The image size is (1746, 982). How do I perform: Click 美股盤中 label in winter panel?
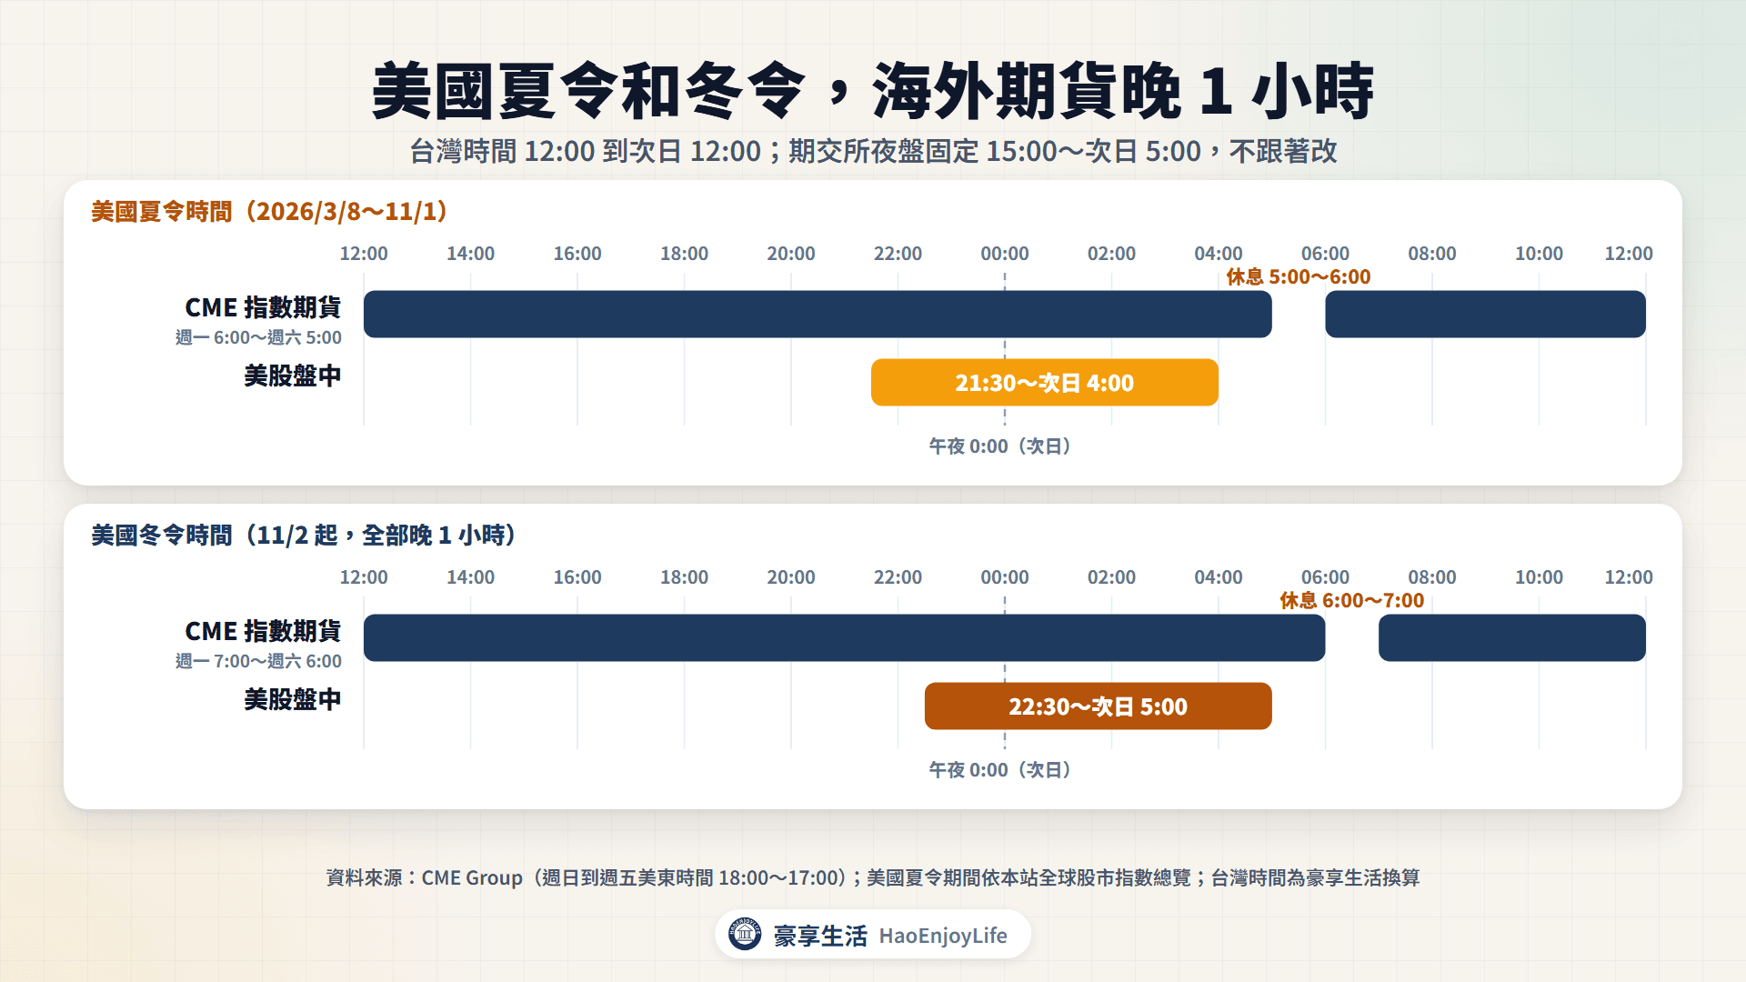click(x=293, y=699)
